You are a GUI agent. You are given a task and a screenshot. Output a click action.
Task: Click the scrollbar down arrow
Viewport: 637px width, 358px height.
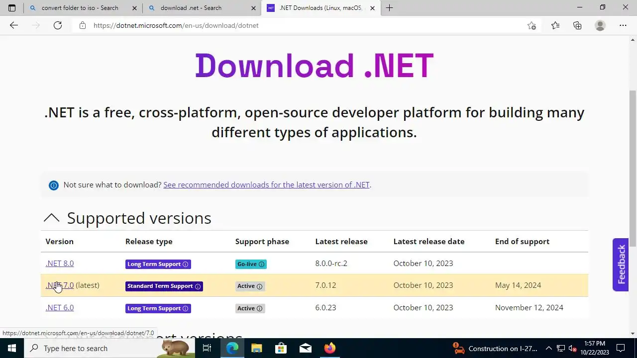tap(633, 334)
